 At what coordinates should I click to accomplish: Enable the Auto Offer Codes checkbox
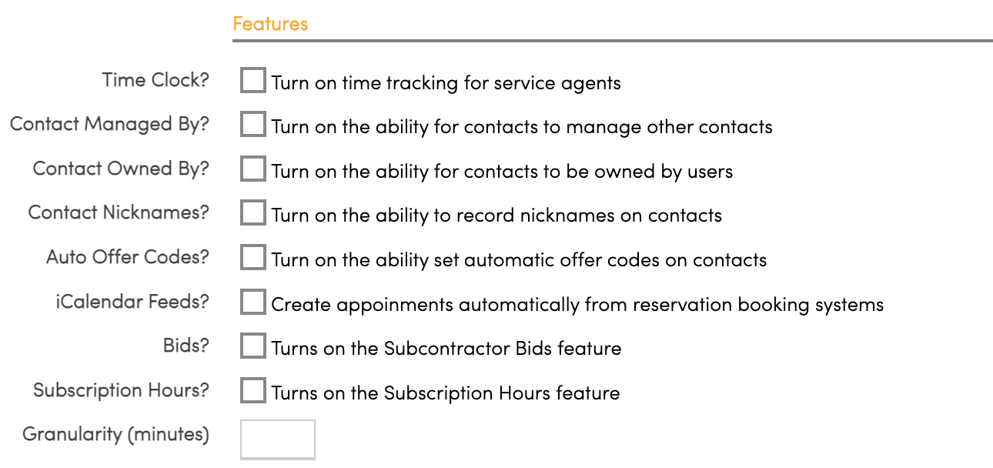pos(252,258)
